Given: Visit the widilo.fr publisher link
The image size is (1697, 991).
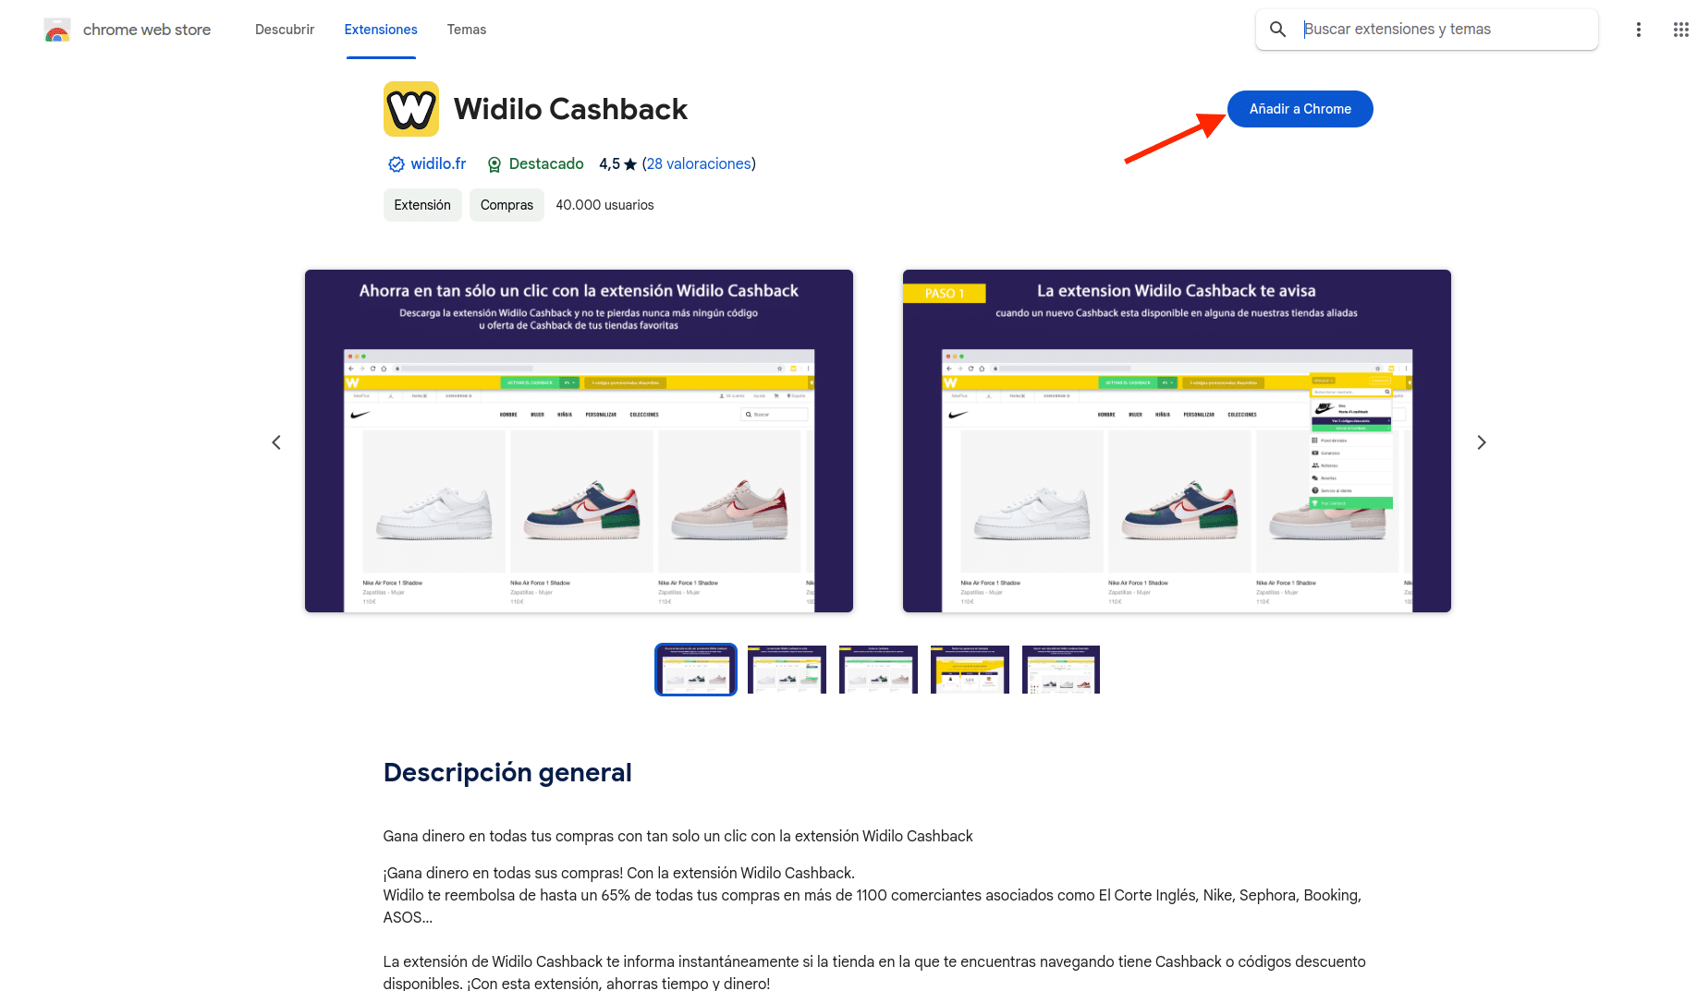Looking at the screenshot, I should coord(438,163).
